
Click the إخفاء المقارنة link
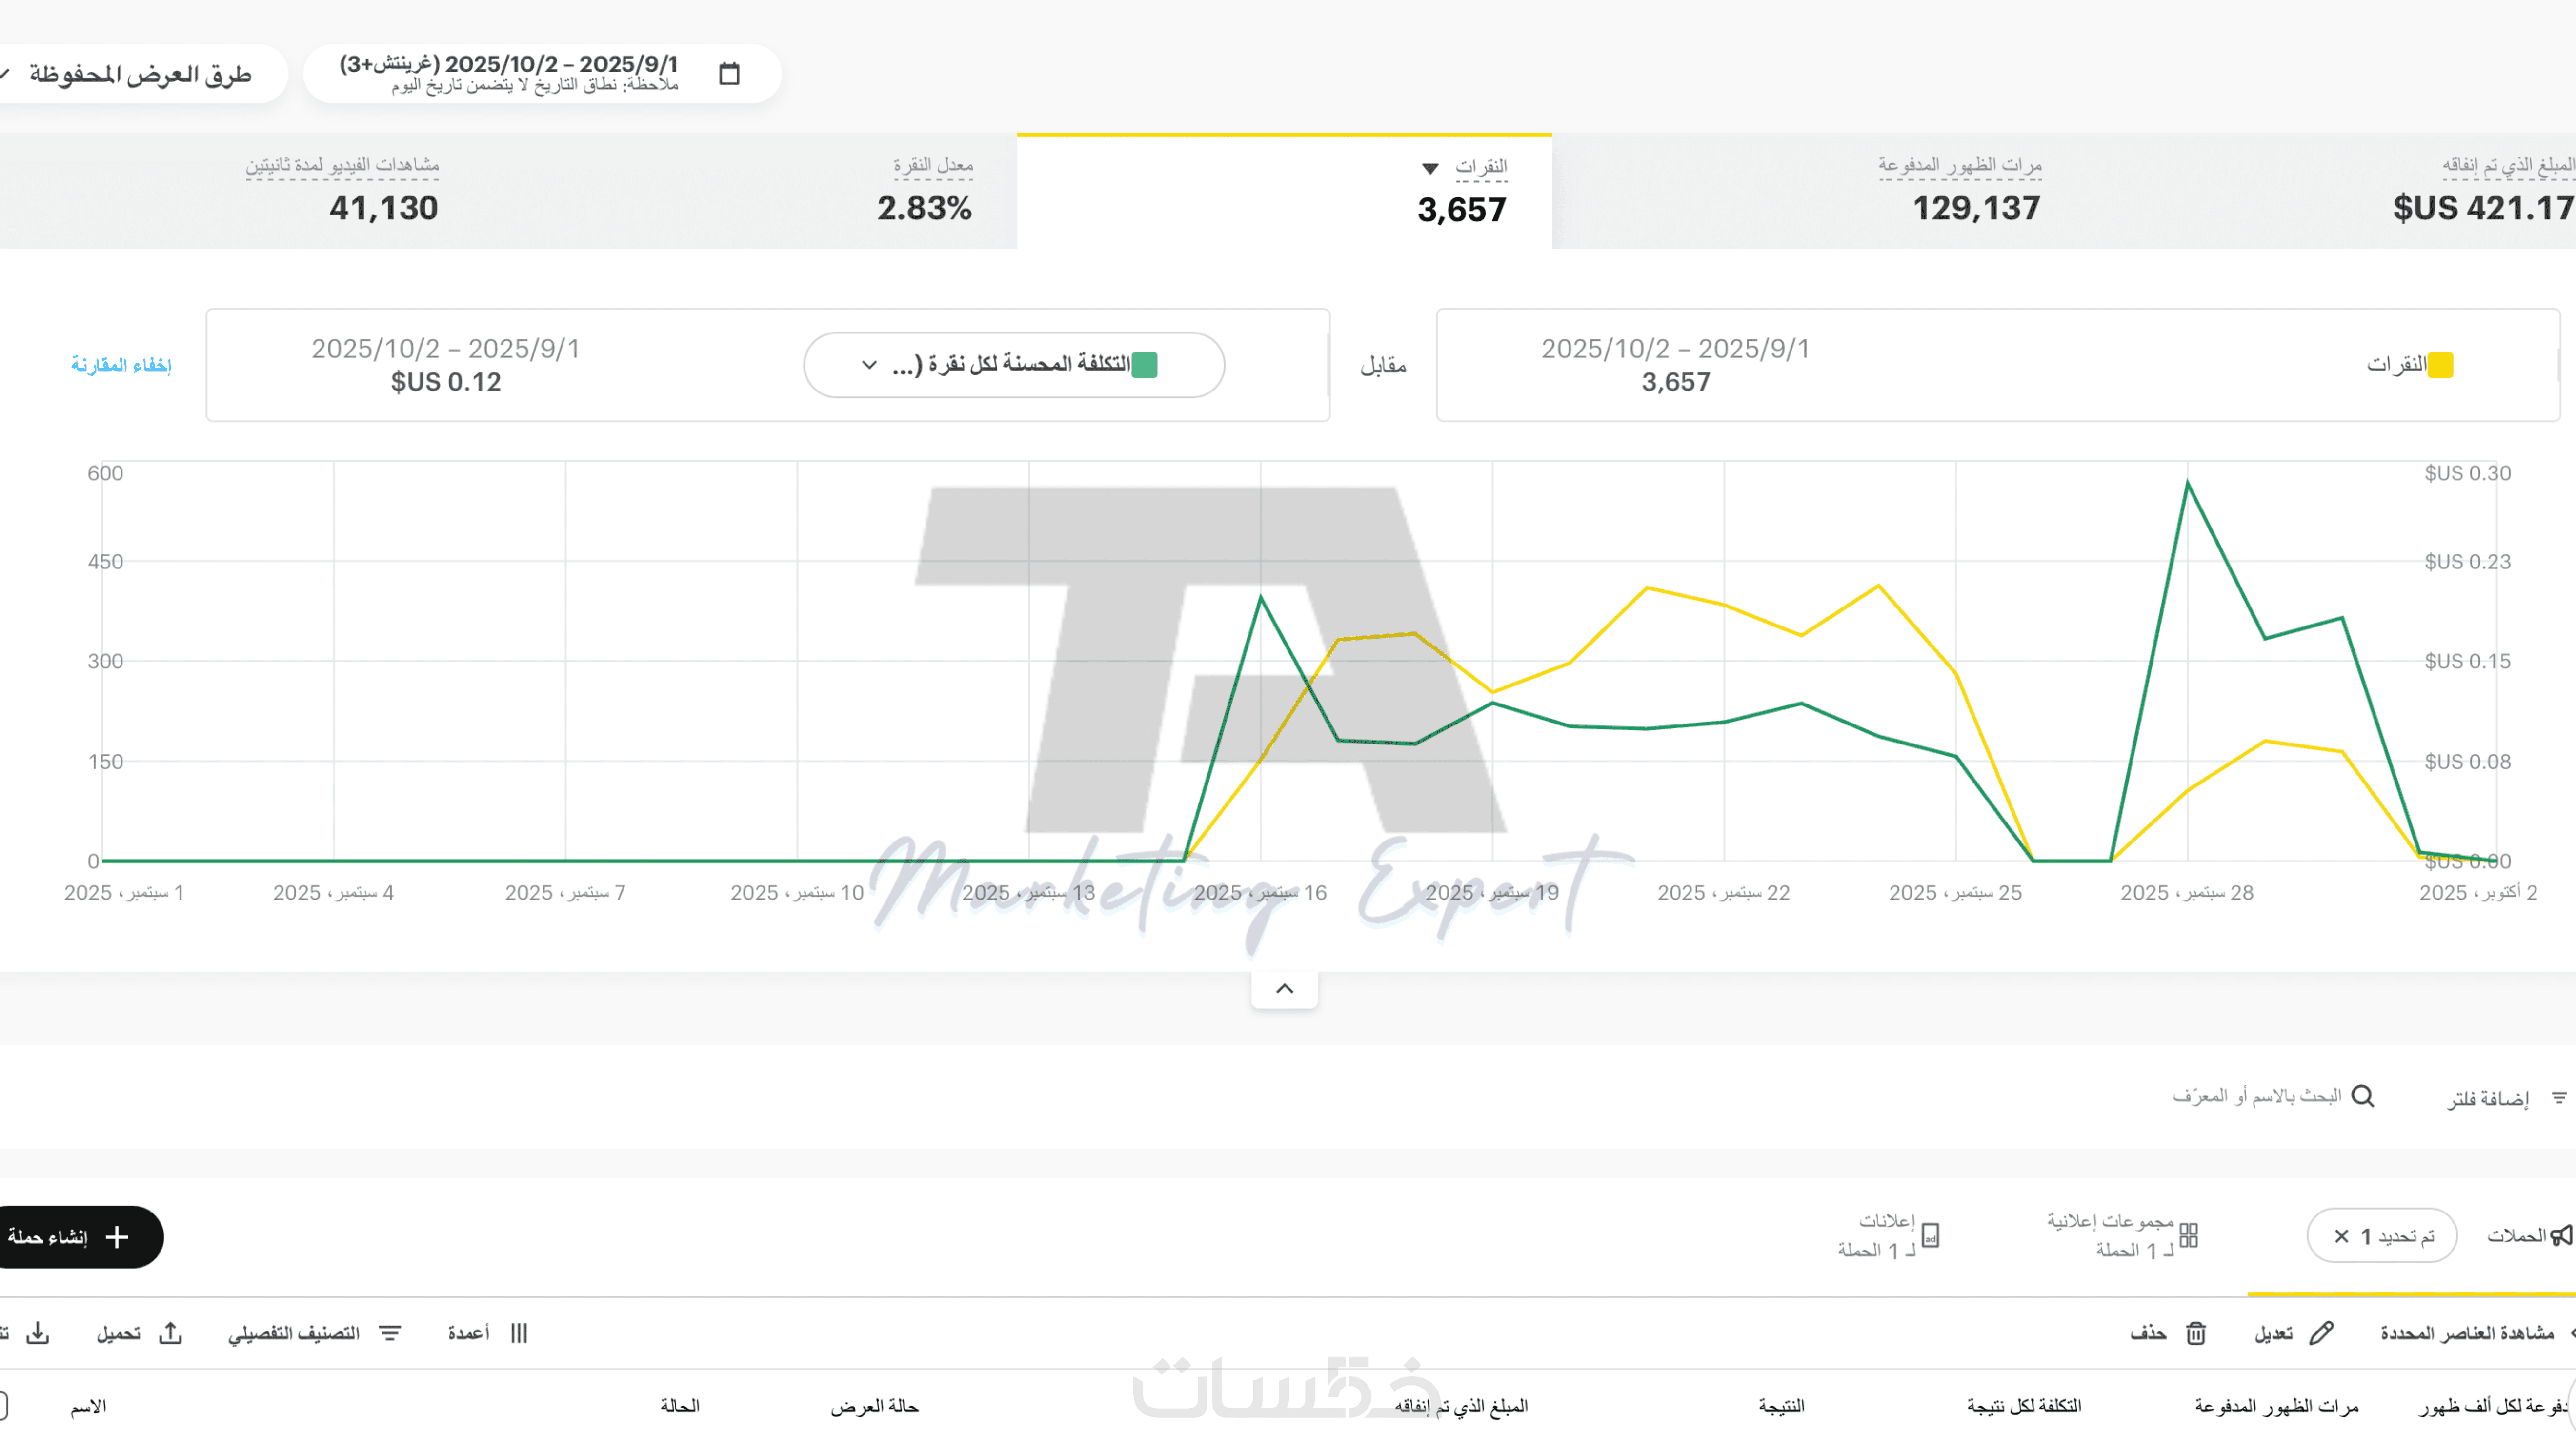121,365
